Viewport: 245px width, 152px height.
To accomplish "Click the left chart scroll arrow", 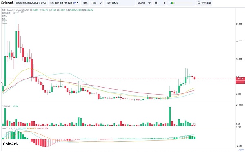I will [2, 82].
